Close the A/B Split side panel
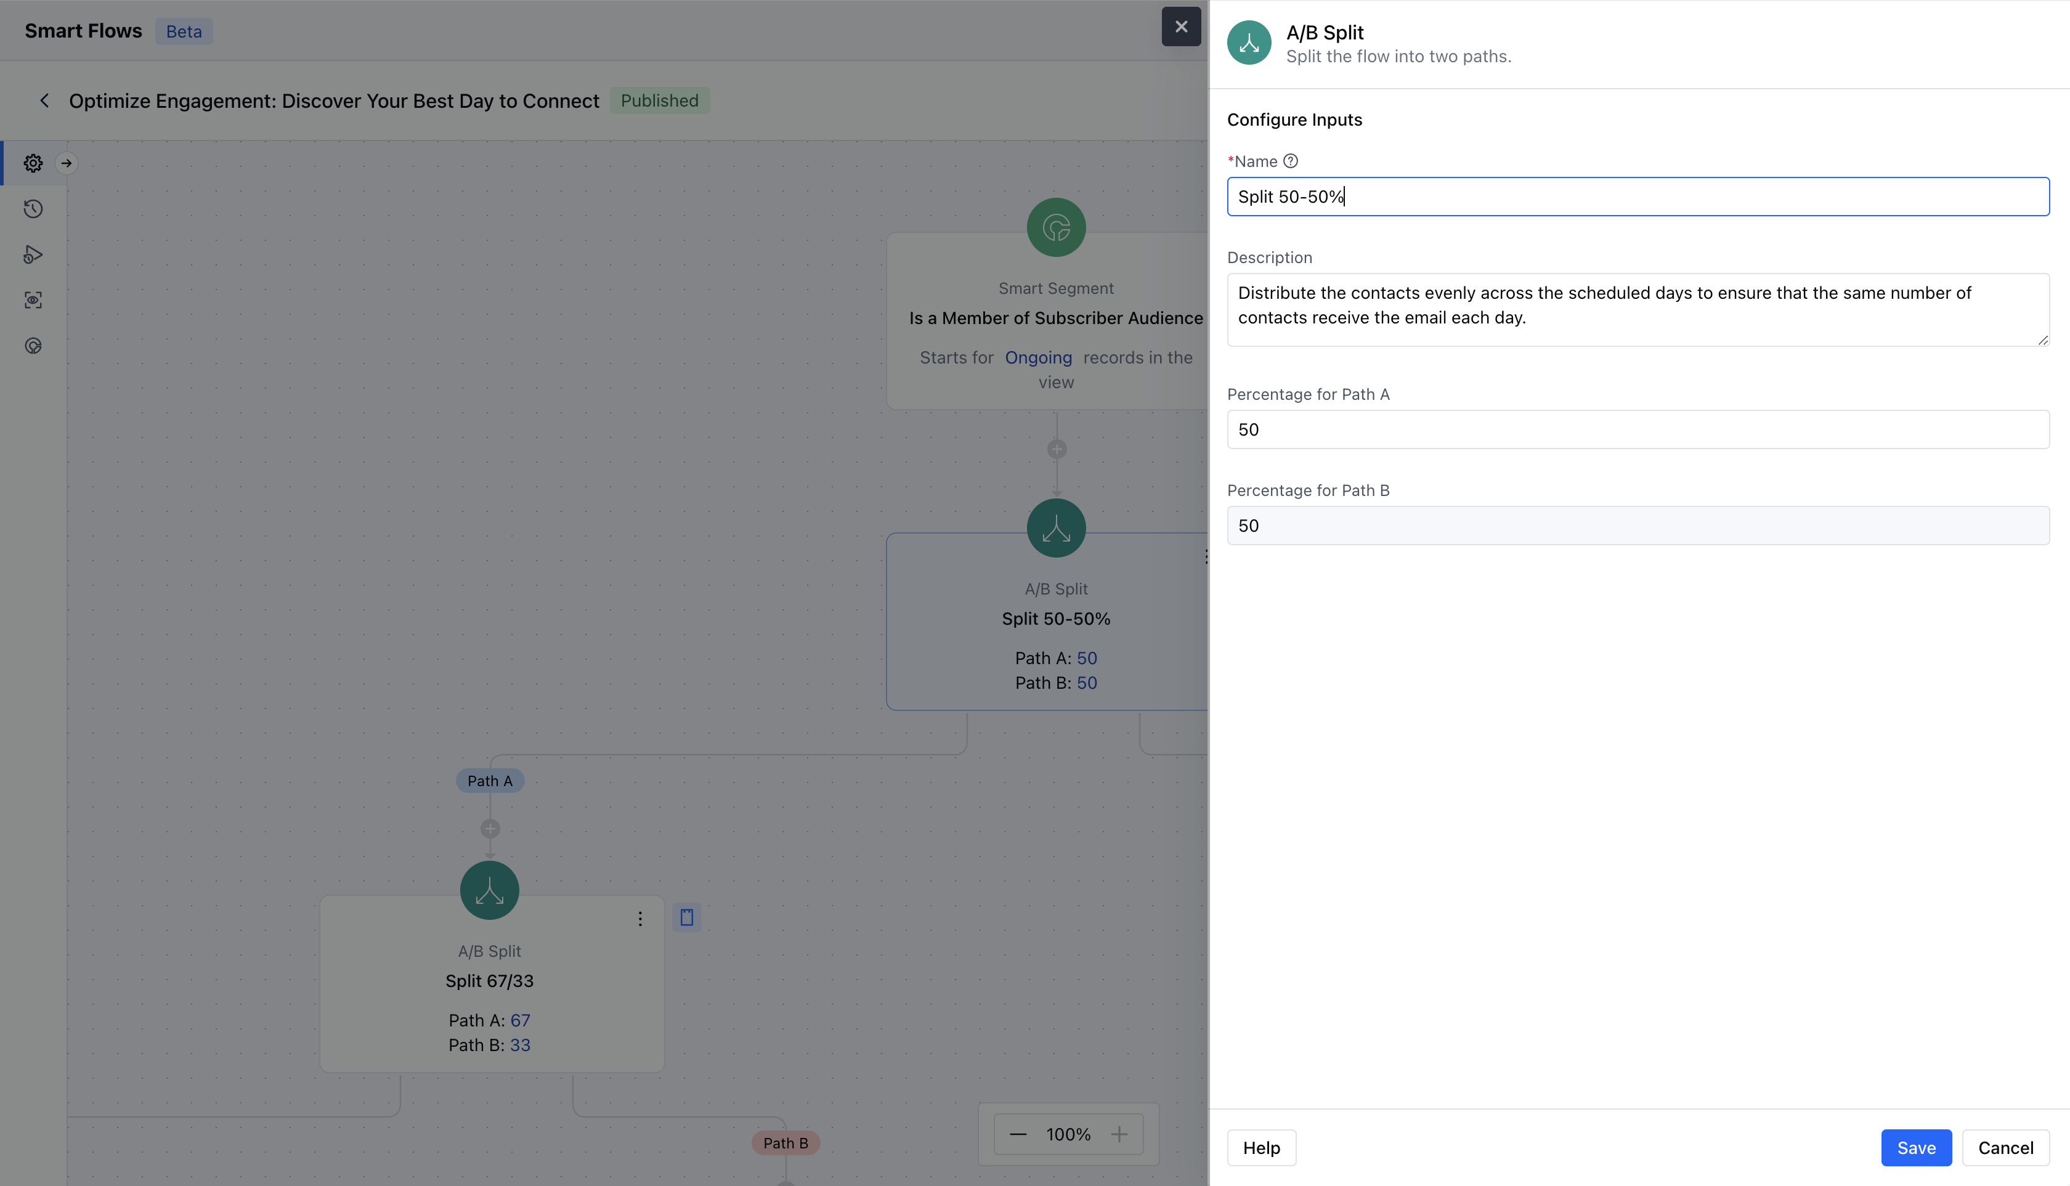The image size is (2070, 1186). point(1181,27)
